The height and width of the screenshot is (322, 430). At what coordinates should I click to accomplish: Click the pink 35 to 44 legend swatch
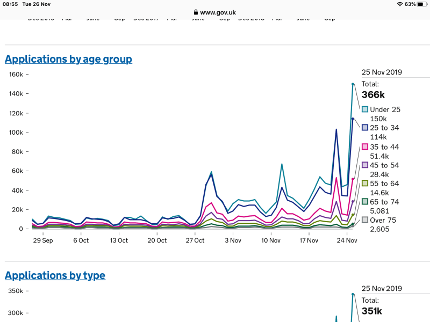(365, 147)
